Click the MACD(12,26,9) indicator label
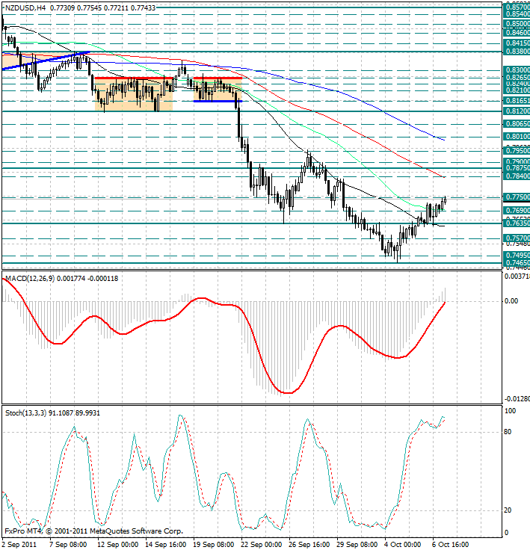The height and width of the screenshot is (550, 530). 35,278
